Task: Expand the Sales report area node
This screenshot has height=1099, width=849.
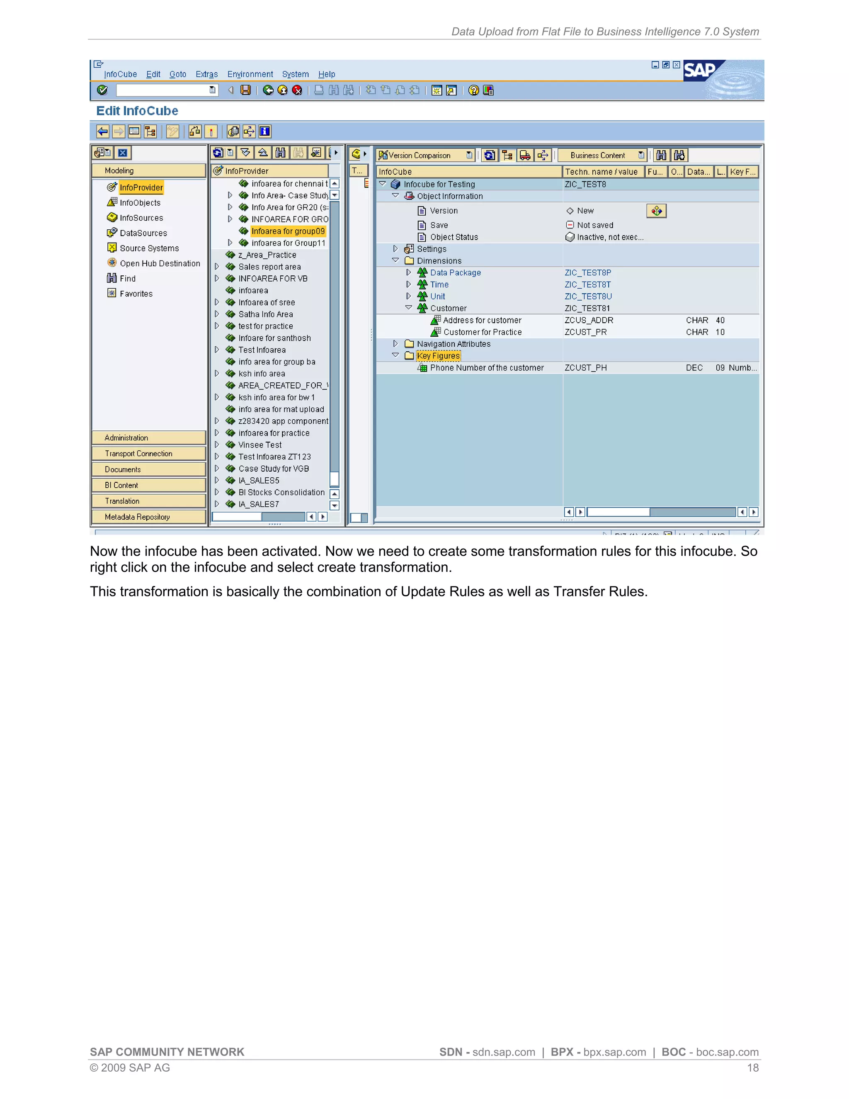Action: pyautogui.click(x=217, y=267)
